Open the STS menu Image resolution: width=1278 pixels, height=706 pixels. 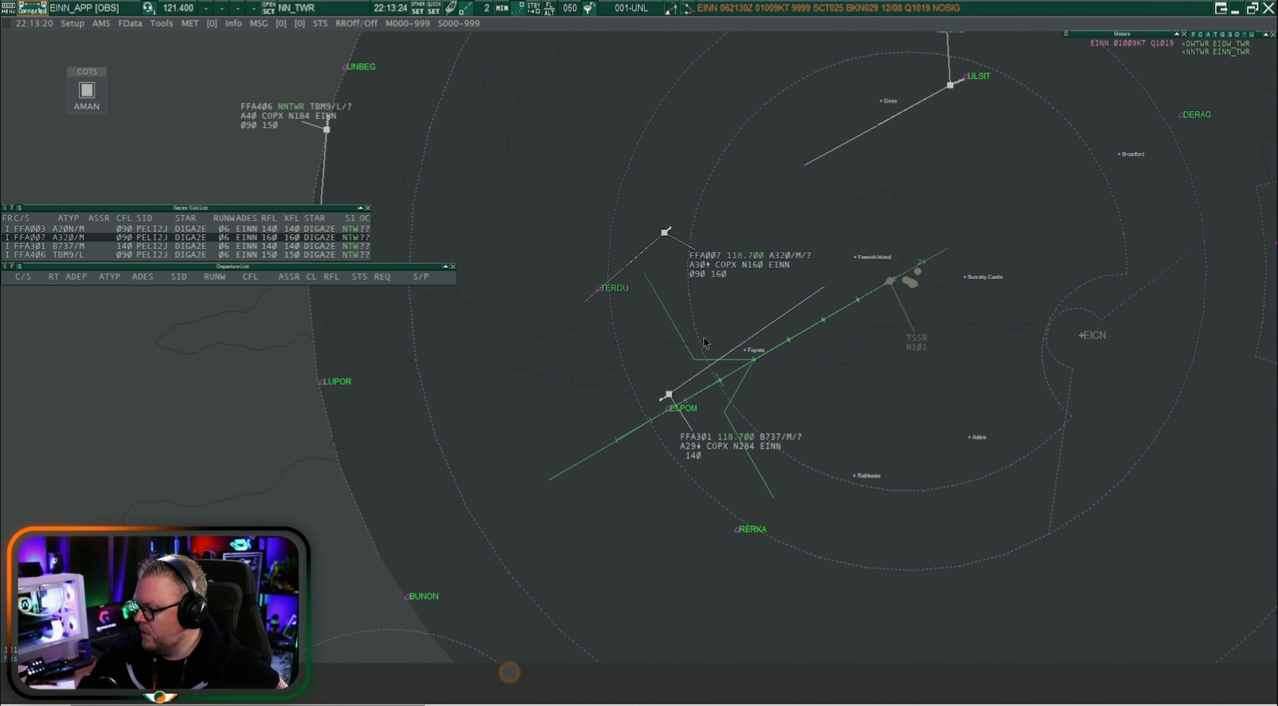(x=319, y=23)
